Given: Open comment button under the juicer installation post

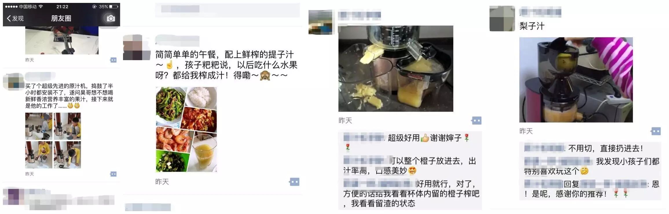Looking at the screenshot, I should tap(113, 174).
